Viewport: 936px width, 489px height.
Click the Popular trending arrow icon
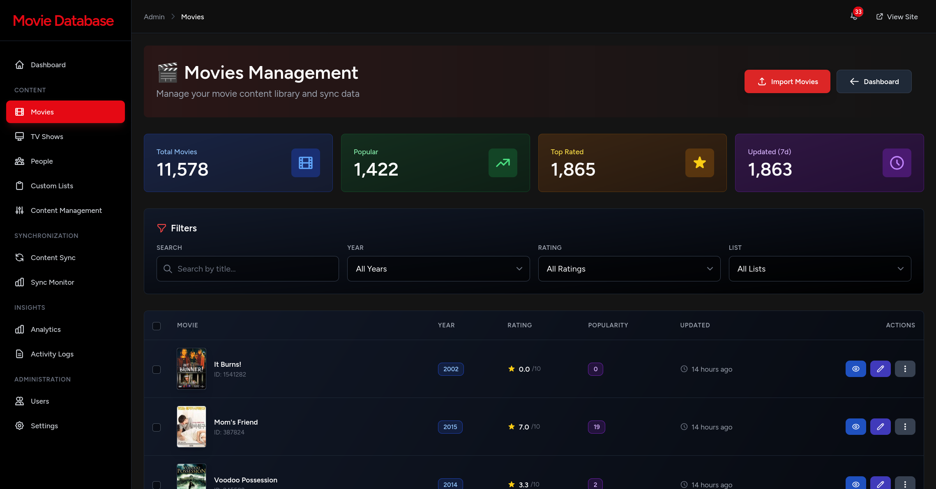point(503,163)
